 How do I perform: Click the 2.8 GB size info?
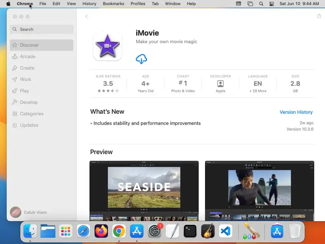click(x=295, y=84)
